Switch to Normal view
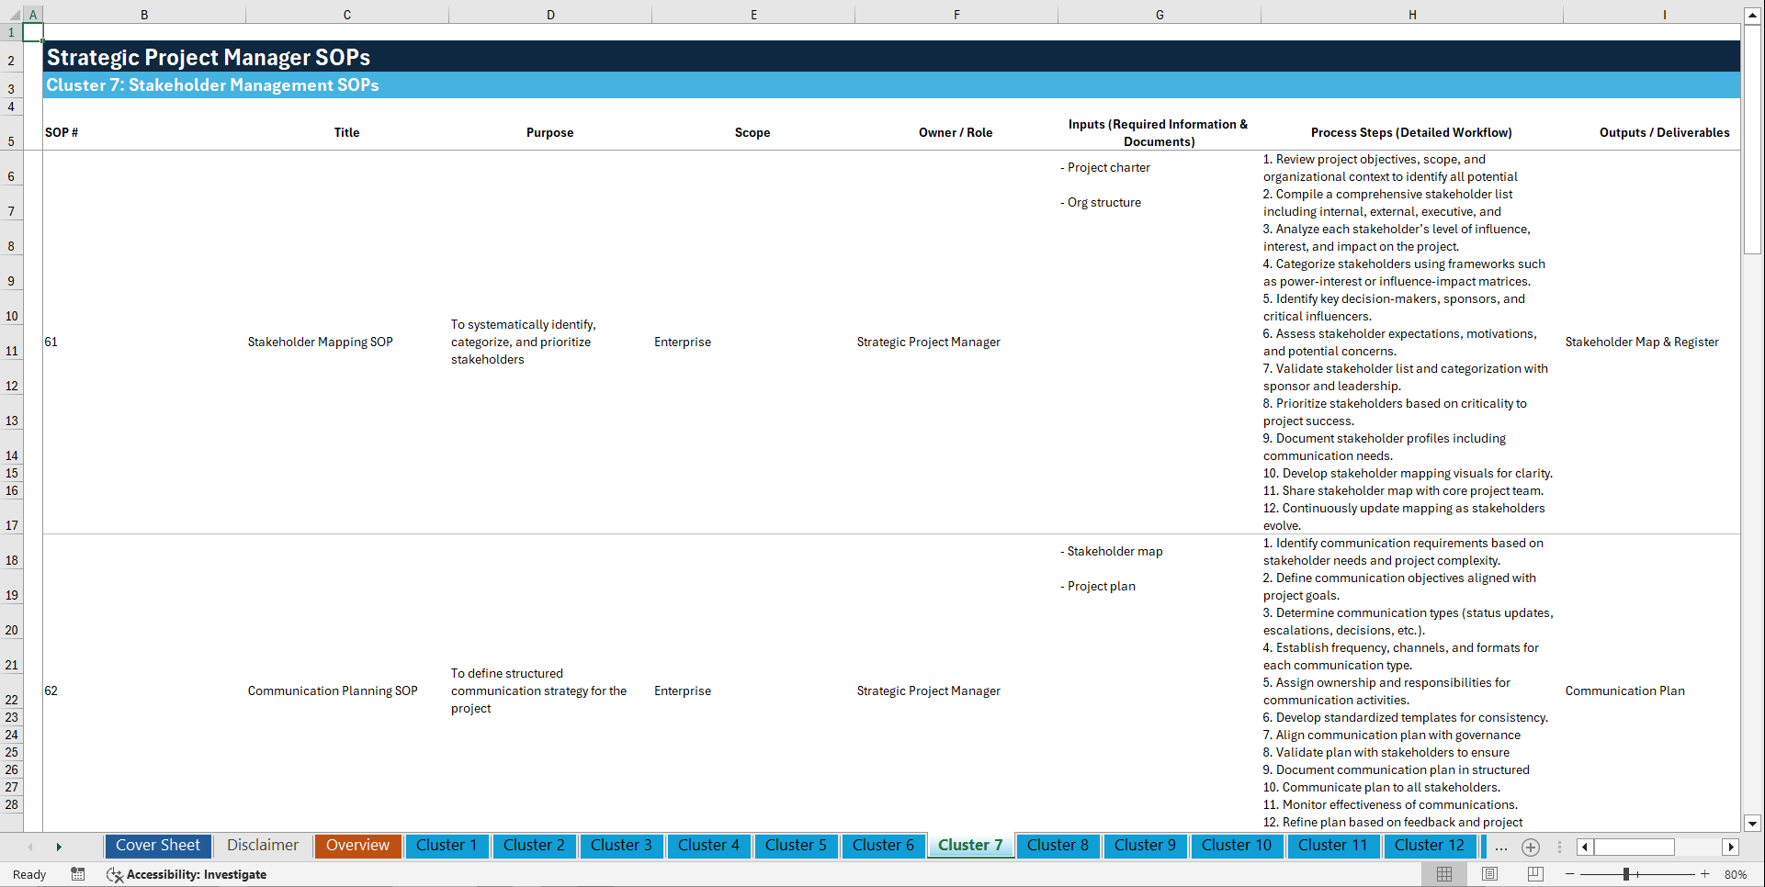The width and height of the screenshot is (1765, 887). coord(1444,874)
